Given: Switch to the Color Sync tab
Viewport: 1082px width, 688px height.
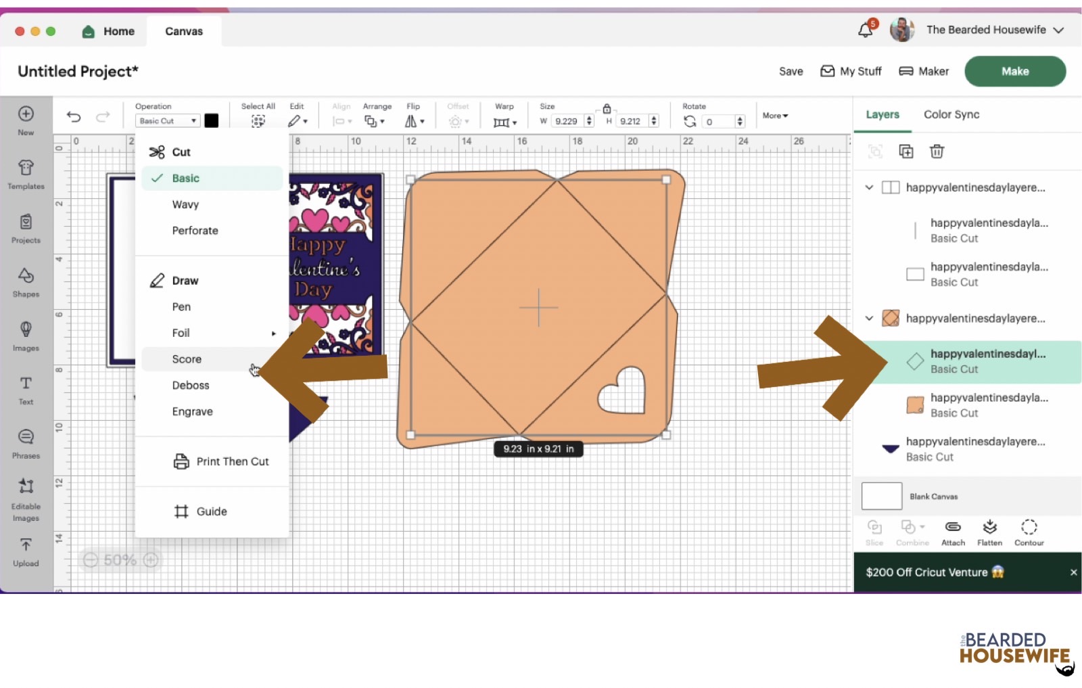Looking at the screenshot, I should tap(951, 114).
